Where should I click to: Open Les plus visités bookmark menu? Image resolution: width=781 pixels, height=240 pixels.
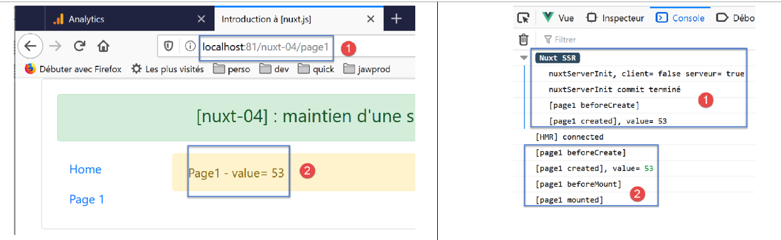point(167,69)
